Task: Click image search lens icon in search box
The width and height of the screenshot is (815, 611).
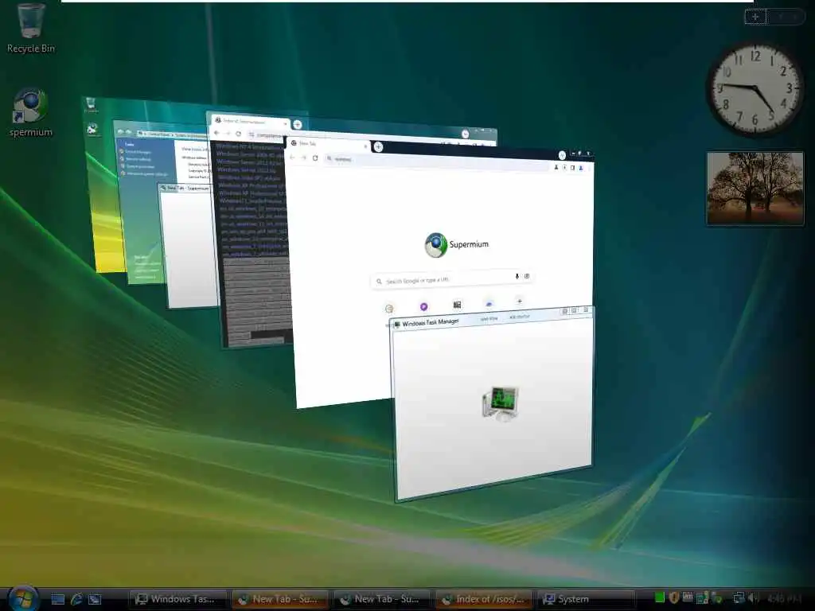Action: [527, 276]
